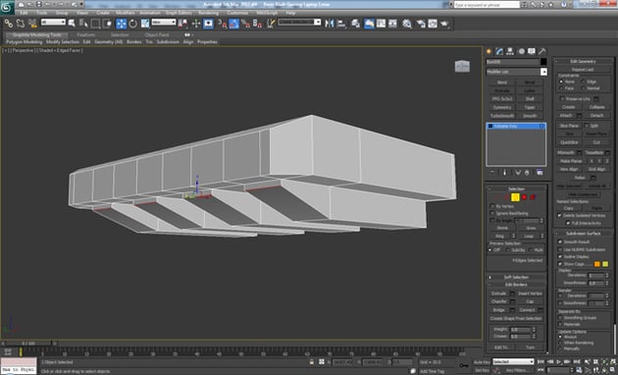Collapse the Edit Geometry rollout
Viewport: 618px width, 375px height.
coord(584,61)
